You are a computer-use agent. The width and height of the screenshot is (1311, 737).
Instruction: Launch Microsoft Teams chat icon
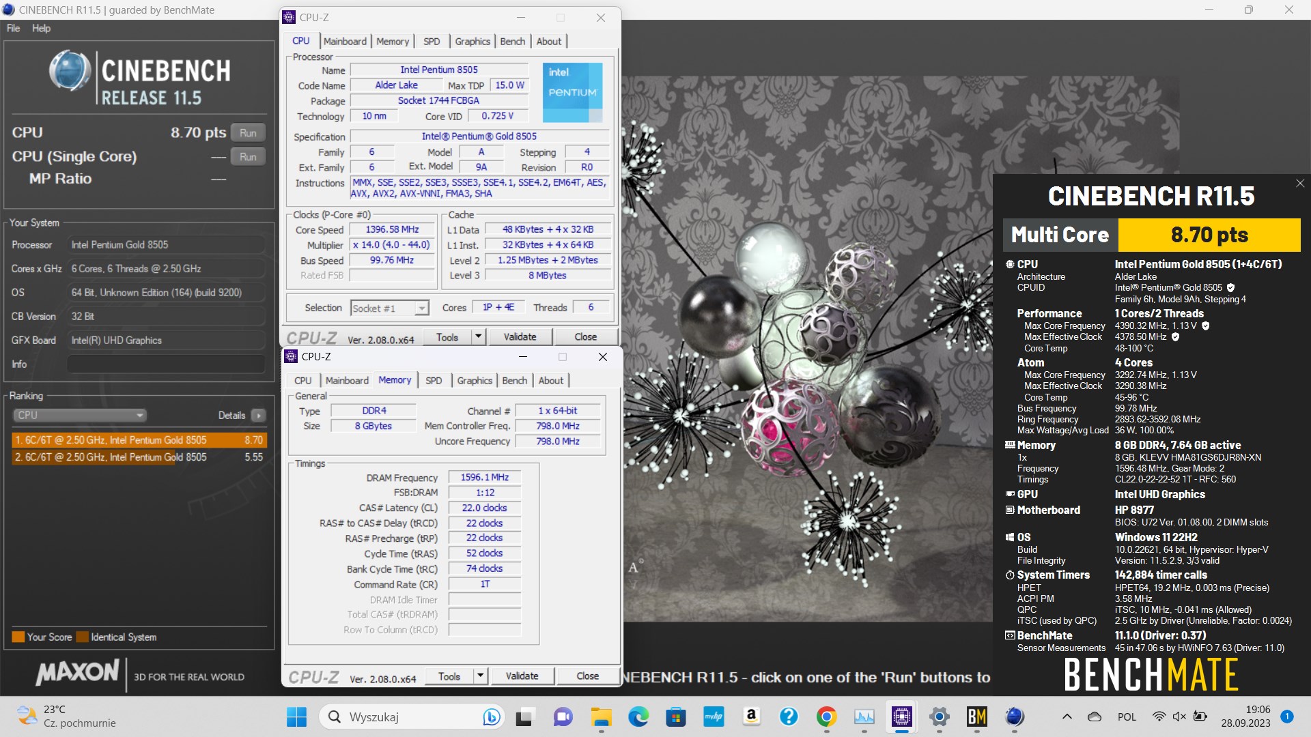tap(563, 717)
